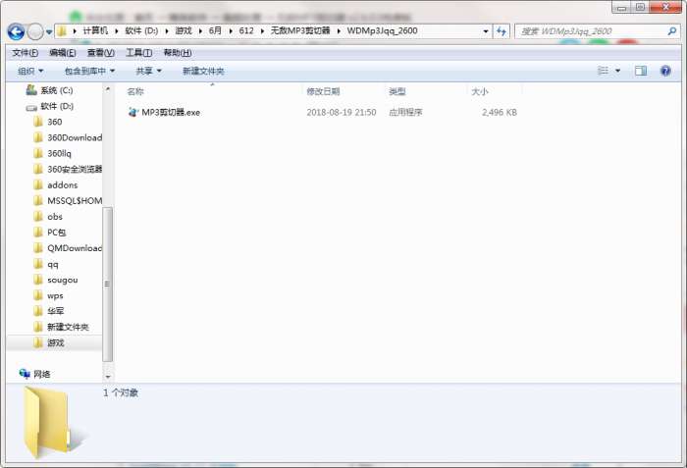
Task: Click the blue help icon
Action: point(665,71)
